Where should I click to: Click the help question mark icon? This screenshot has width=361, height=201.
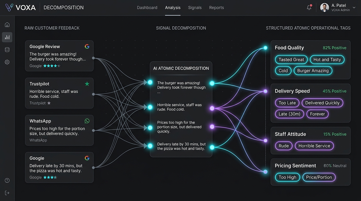point(7,180)
